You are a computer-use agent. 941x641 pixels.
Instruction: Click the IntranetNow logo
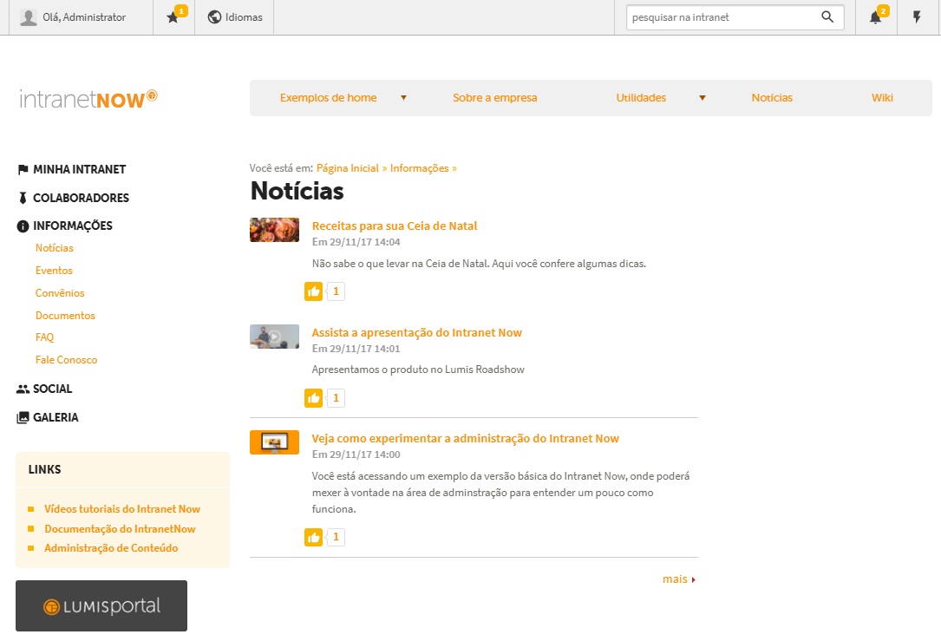88,98
